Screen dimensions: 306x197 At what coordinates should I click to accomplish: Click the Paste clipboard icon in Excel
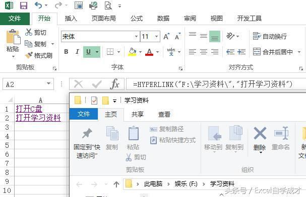click(13, 36)
